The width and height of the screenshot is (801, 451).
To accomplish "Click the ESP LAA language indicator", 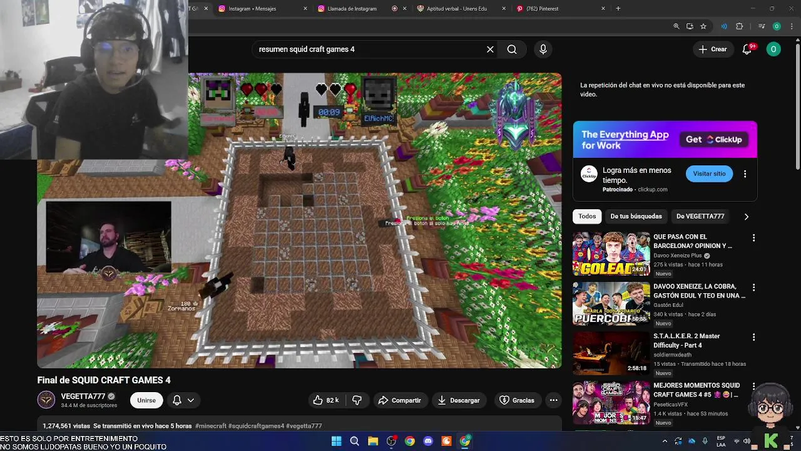I will click(x=722, y=441).
